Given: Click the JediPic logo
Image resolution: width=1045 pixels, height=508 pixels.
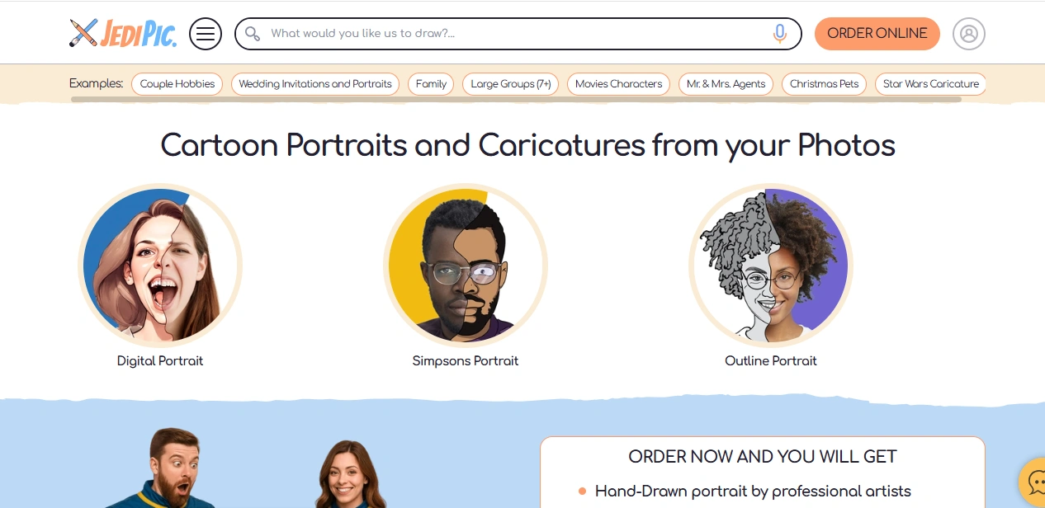Looking at the screenshot, I should 123,33.
